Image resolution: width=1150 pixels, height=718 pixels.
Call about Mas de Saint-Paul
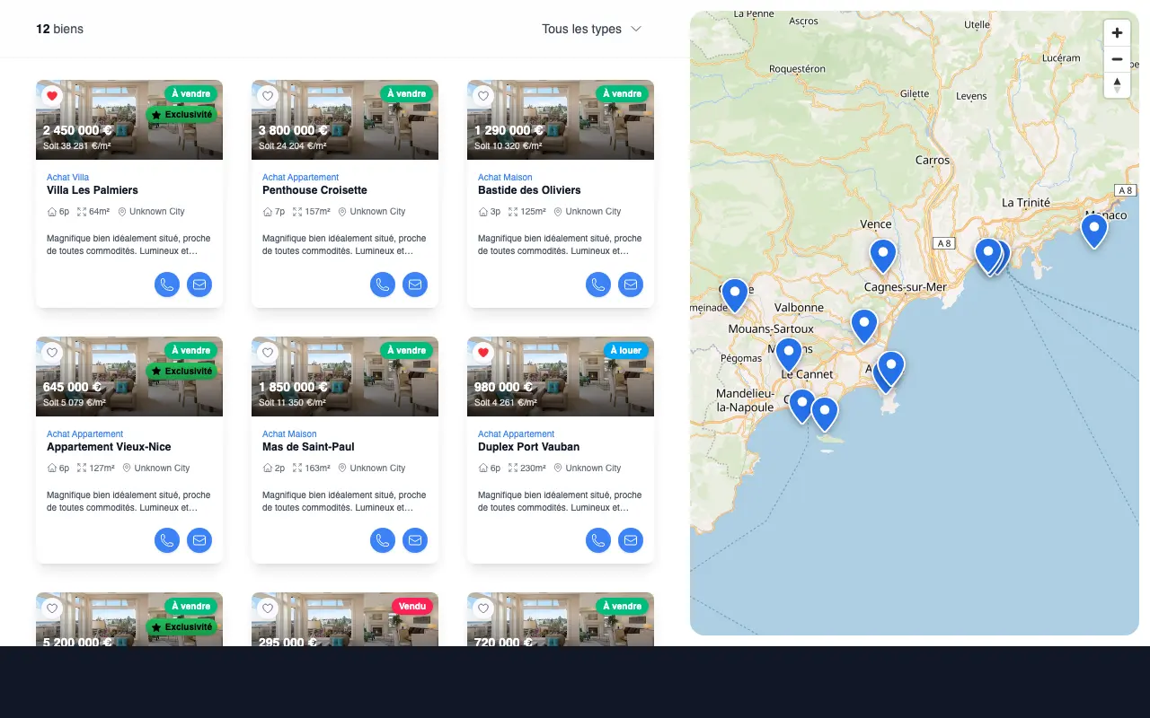tap(383, 540)
